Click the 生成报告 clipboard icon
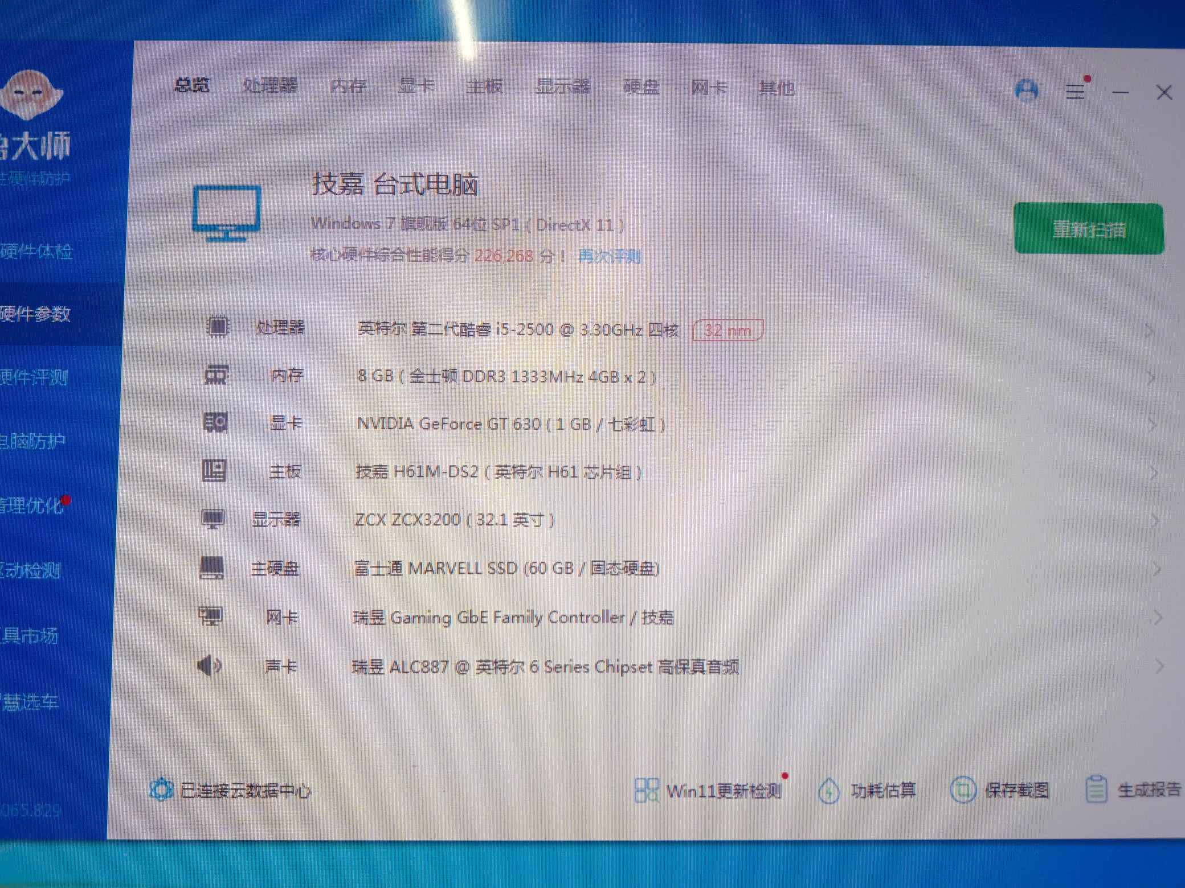 [x=1096, y=790]
